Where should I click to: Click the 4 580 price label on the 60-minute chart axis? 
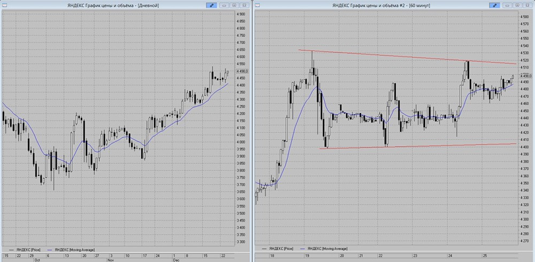[525, 17]
